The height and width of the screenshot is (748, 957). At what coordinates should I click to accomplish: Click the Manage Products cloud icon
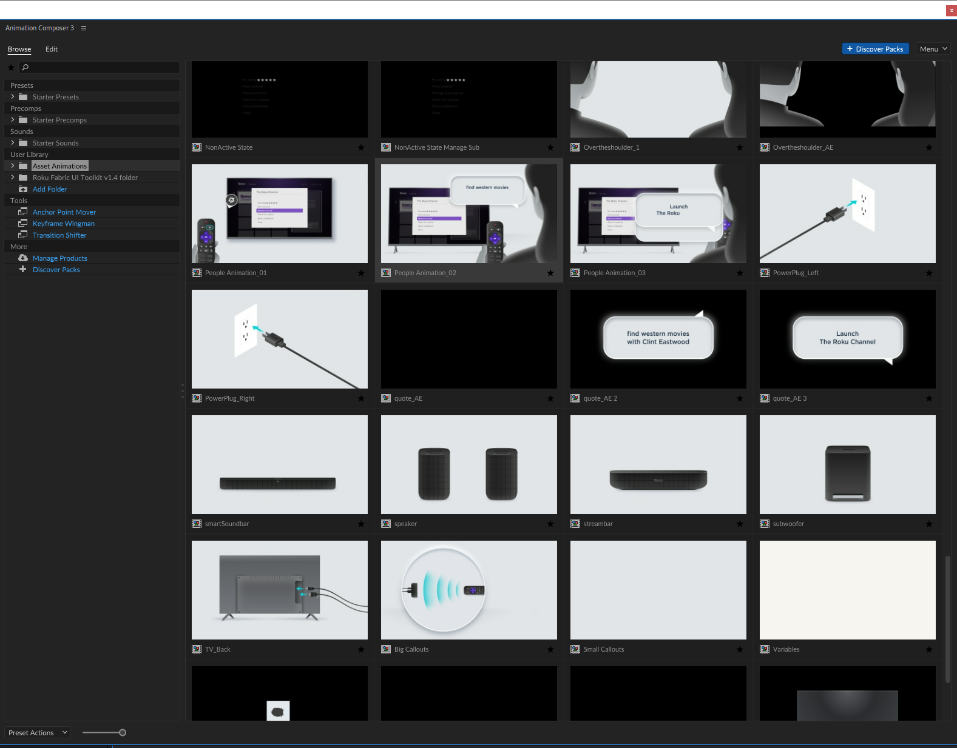click(x=23, y=258)
